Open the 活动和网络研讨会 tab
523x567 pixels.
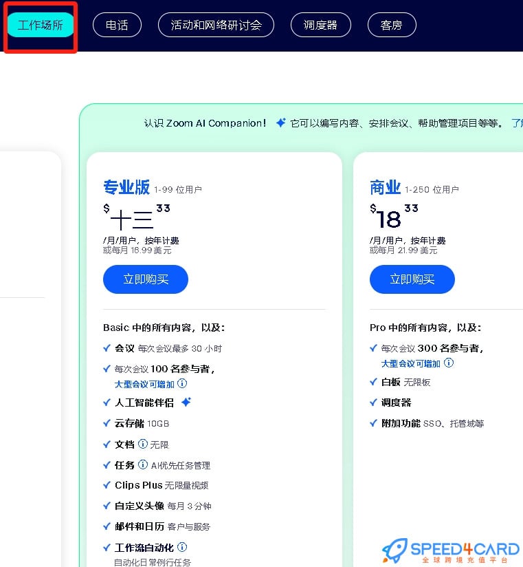tap(216, 25)
